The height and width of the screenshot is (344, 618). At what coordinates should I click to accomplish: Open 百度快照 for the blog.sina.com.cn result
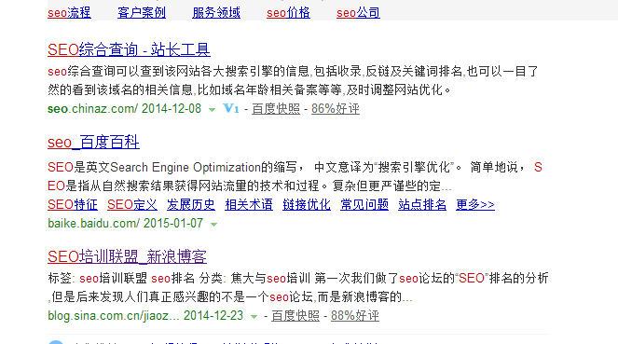(295, 316)
